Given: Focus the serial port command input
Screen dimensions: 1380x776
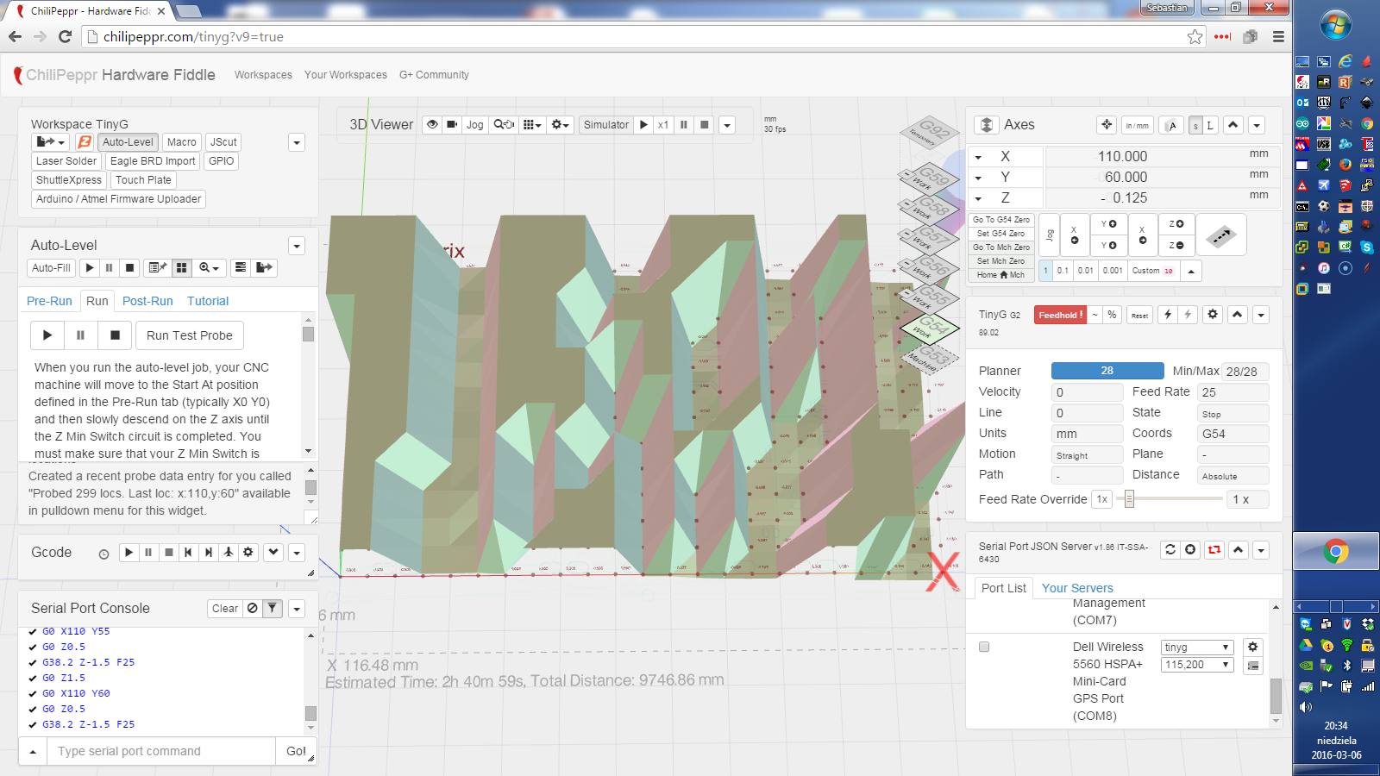Looking at the screenshot, I should pos(161,751).
